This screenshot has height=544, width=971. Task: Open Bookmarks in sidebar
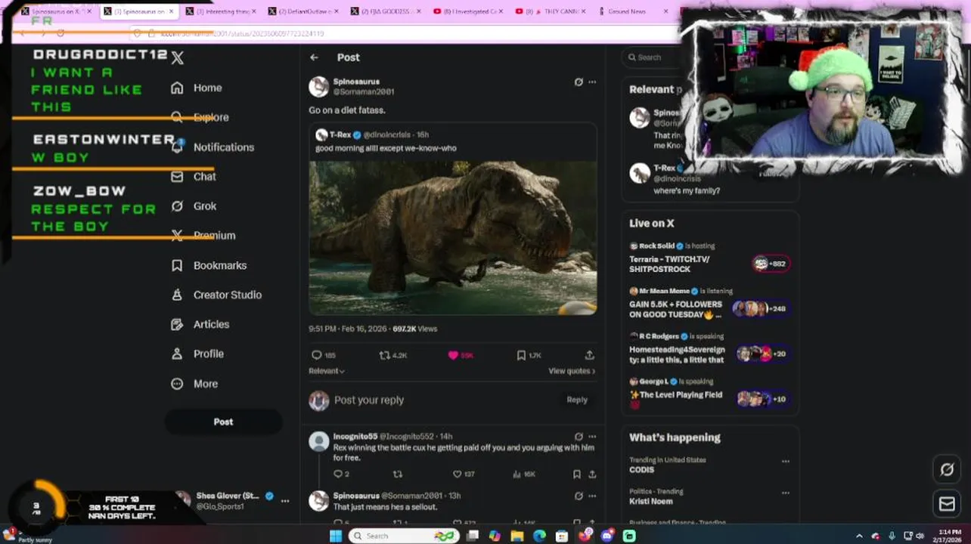coord(209,265)
